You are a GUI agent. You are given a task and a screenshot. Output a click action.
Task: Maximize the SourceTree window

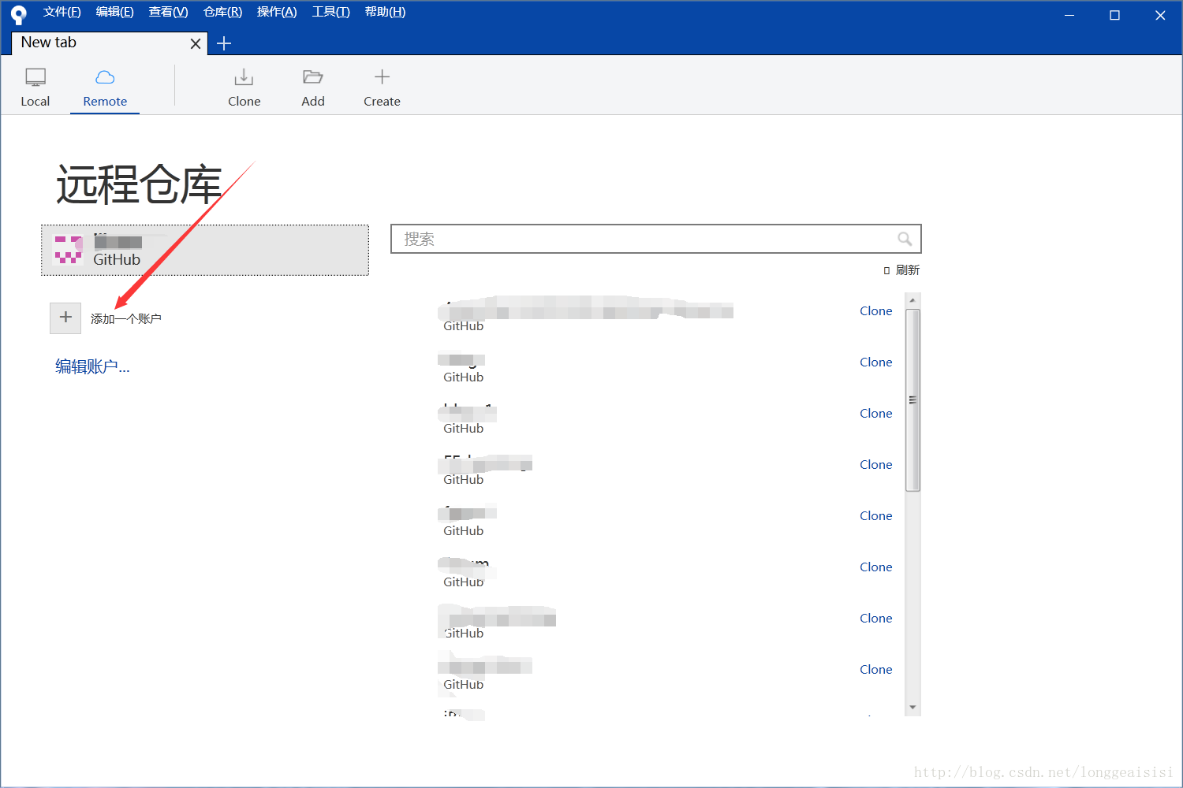click(1114, 15)
